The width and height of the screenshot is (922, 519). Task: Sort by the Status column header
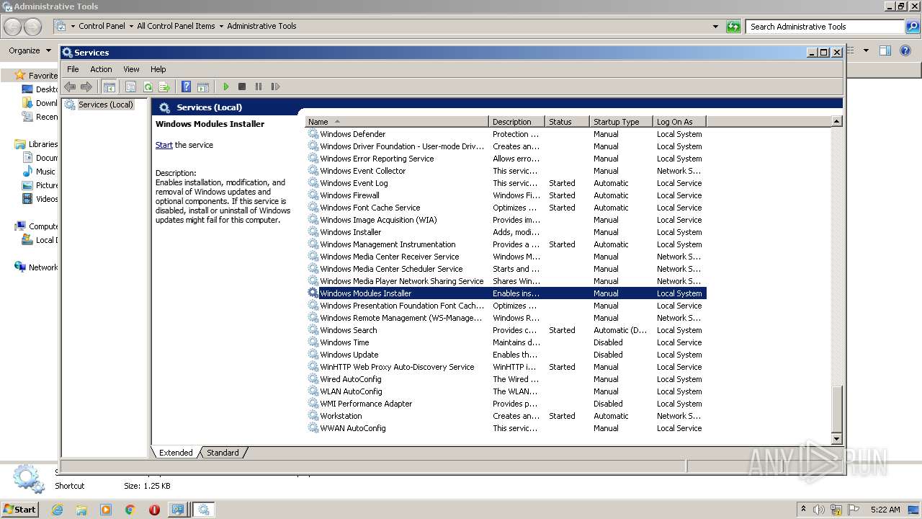(x=567, y=122)
